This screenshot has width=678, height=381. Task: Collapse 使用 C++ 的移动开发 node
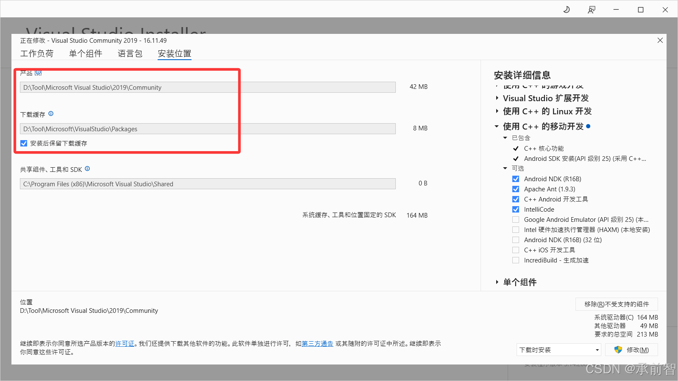click(x=497, y=126)
